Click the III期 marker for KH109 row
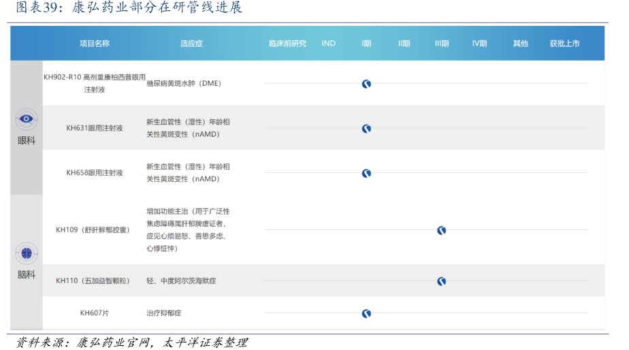Image resolution: width=629 pixels, height=350 pixels. 442,230
